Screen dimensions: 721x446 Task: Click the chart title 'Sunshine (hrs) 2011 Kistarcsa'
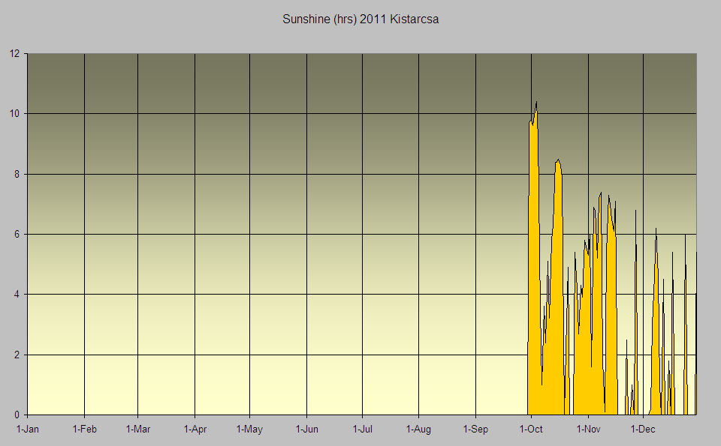(360, 19)
